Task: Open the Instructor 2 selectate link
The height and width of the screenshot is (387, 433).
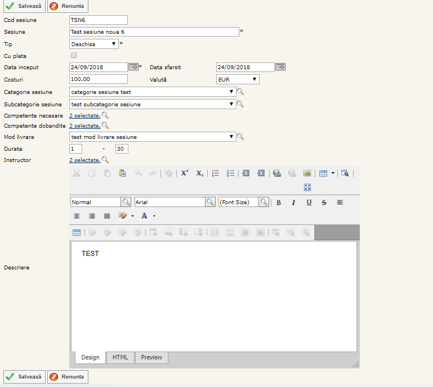Action: tap(84, 160)
